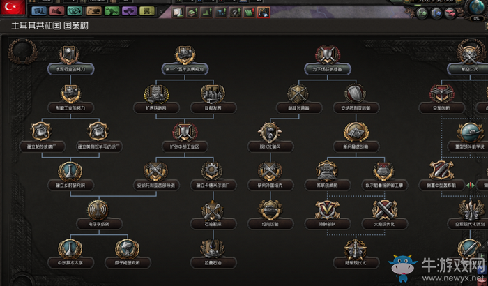Viewport: 488px width, 286px height.
Task: Select the 第一个五年发展规划 focus icon
Action: point(185,55)
